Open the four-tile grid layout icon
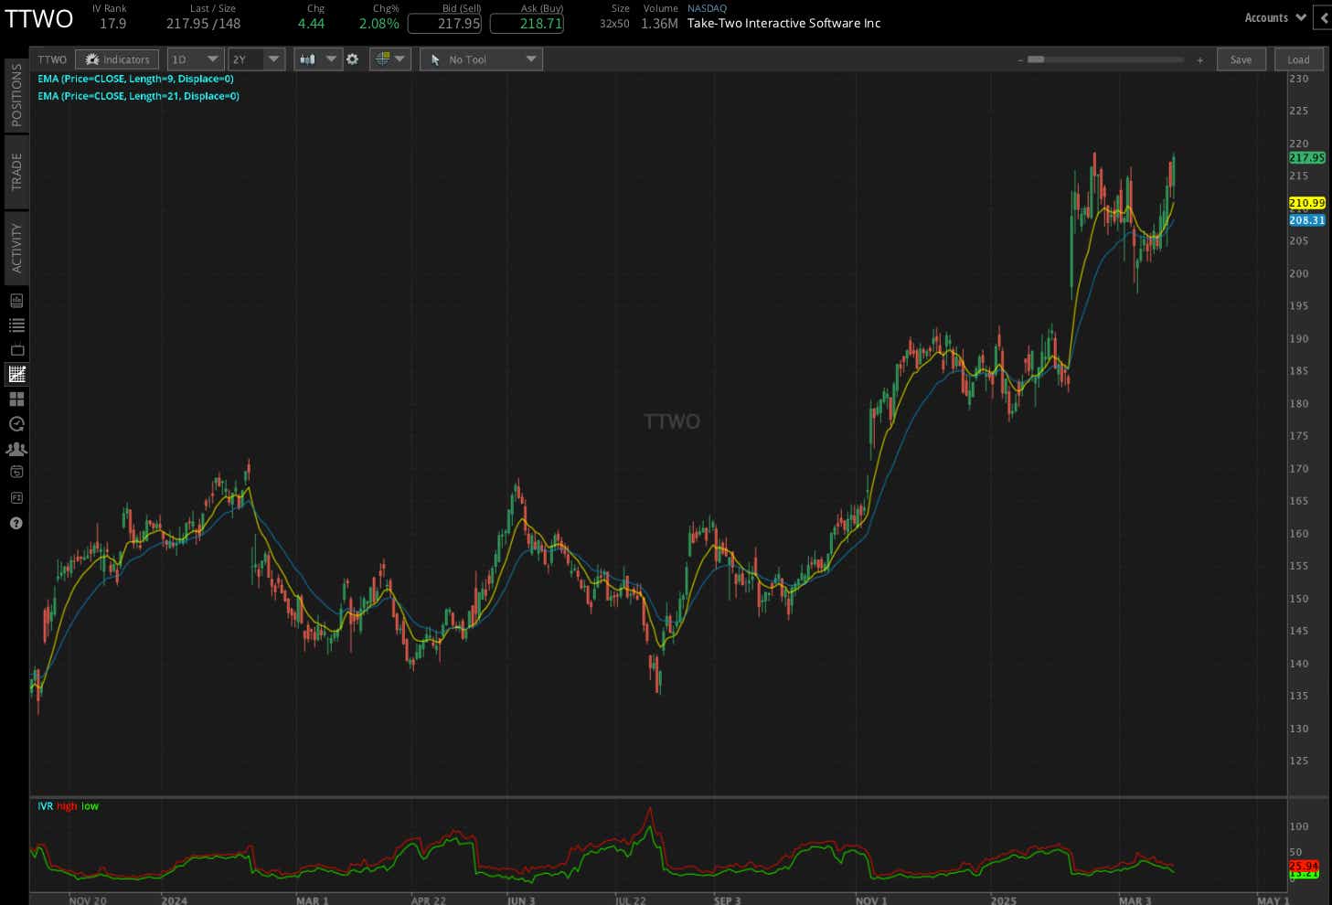 pos(16,399)
